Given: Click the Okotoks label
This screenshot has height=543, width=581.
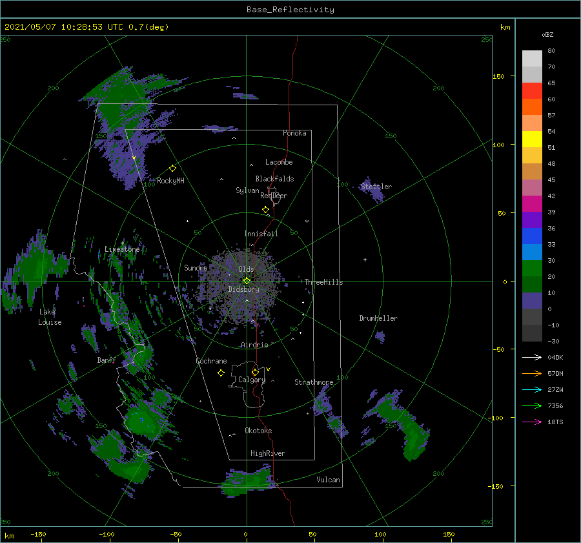Looking at the screenshot, I should point(258,431).
